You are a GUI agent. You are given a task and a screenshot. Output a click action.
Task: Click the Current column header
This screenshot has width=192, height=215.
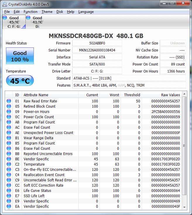pyautogui.click(x=89, y=95)
